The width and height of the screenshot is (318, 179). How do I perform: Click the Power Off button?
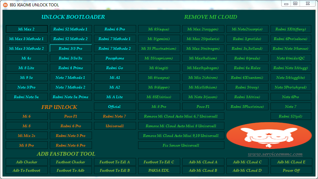tap(292, 170)
